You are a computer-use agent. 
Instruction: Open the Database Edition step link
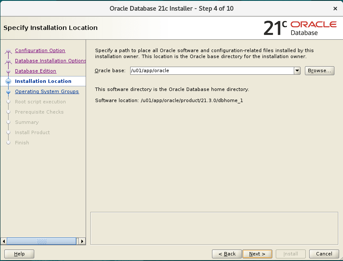[36, 71]
